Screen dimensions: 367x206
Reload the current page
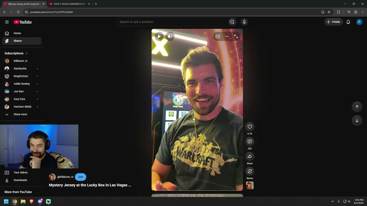pyautogui.click(x=18, y=12)
